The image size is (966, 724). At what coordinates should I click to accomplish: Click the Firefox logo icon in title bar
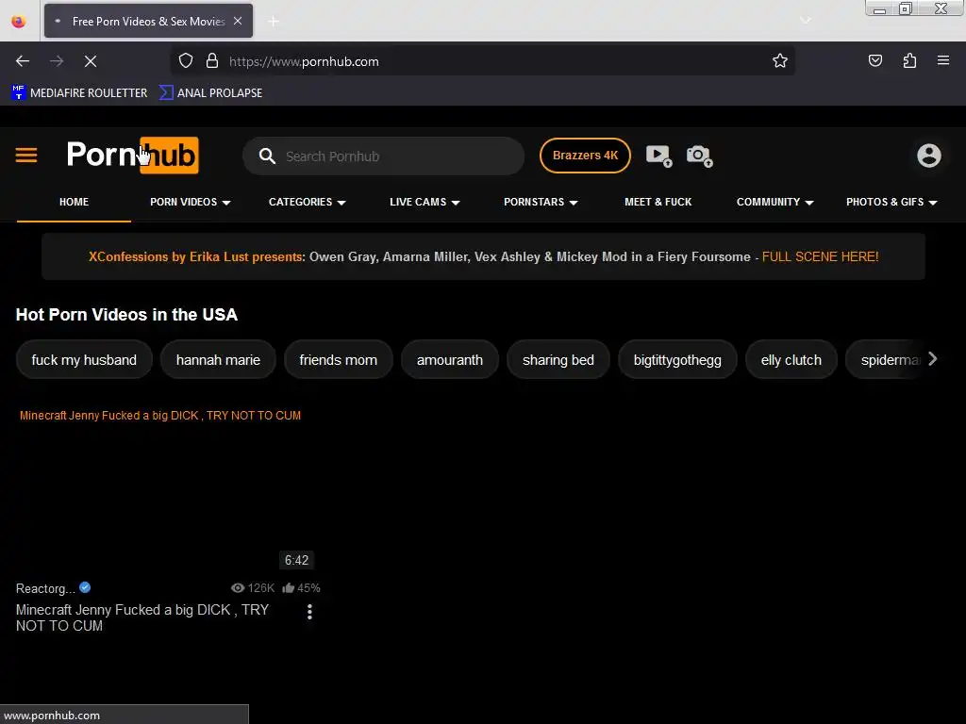[19, 22]
